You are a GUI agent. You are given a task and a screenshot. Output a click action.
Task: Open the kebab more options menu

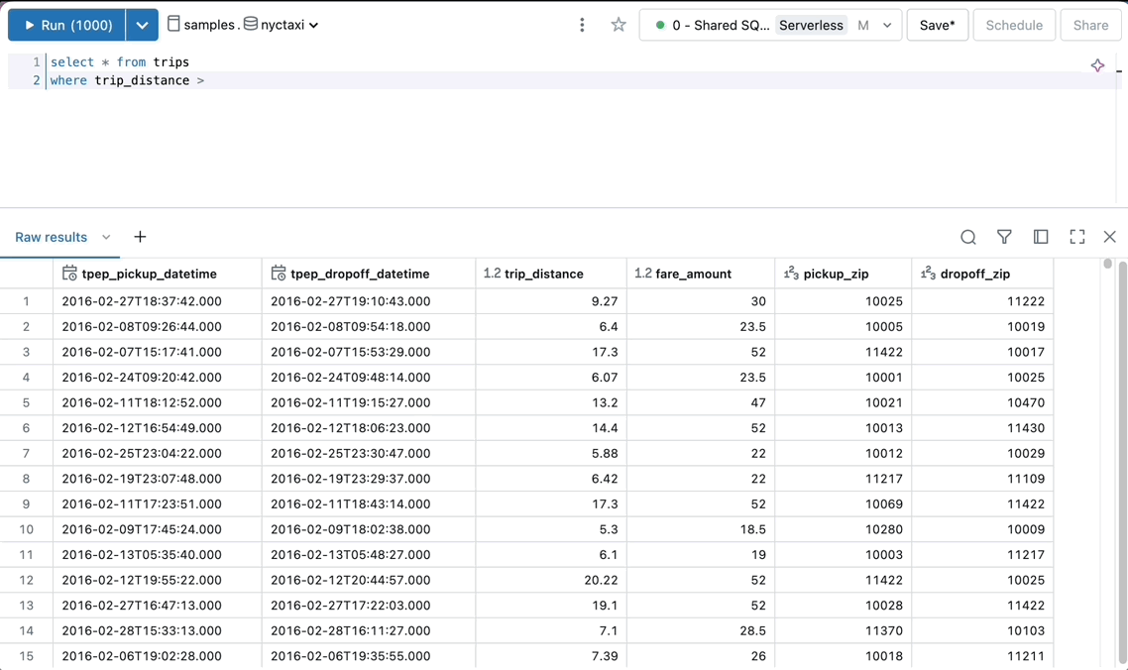pos(582,25)
